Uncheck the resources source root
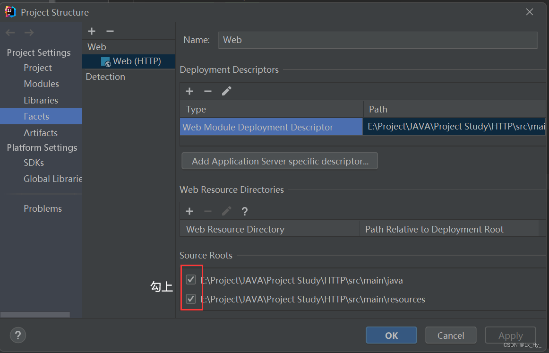Image resolution: width=549 pixels, height=353 pixels. [191, 299]
